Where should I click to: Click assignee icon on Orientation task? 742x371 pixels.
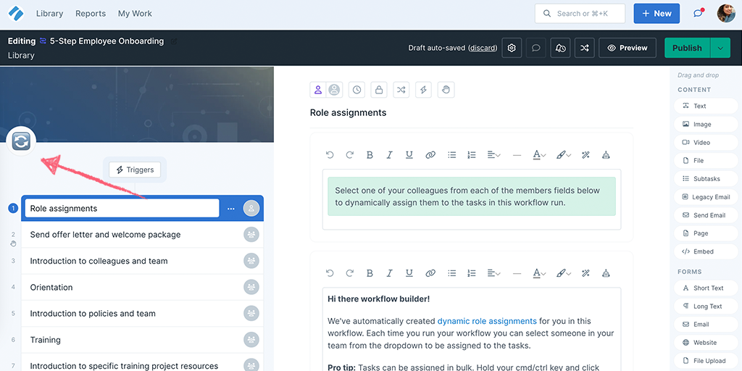click(x=251, y=287)
